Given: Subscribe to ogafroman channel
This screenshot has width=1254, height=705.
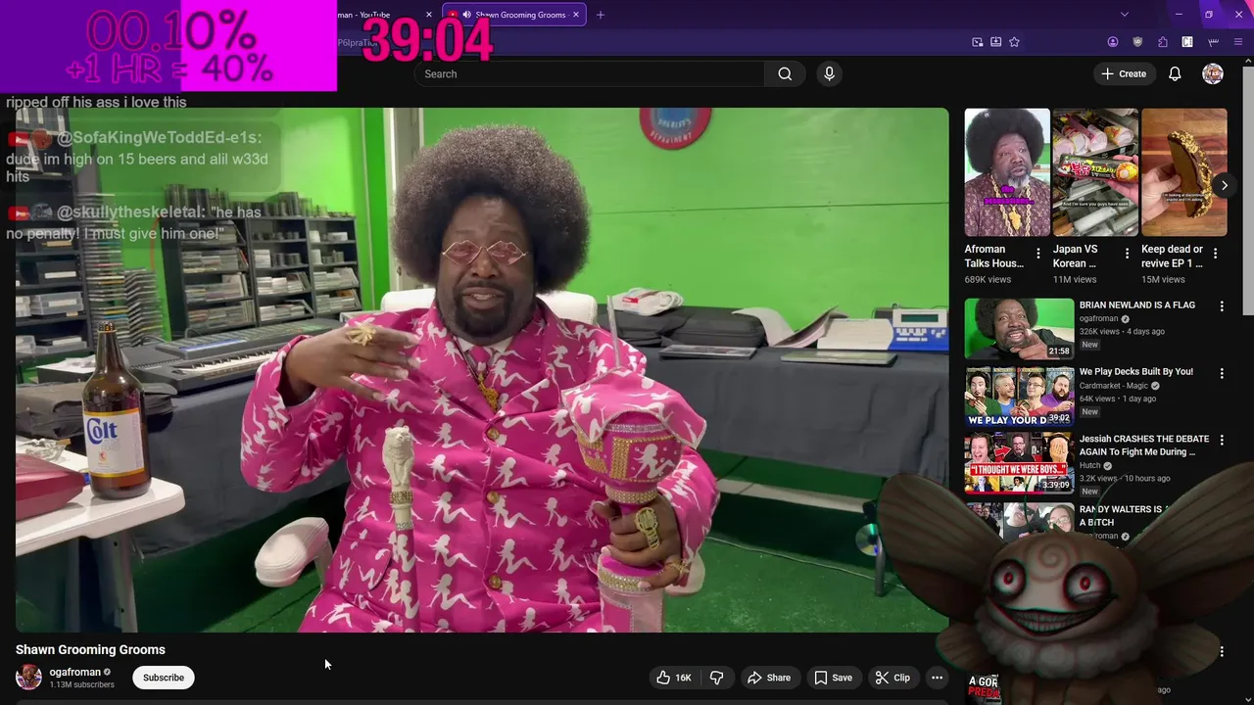Looking at the screenshot, I should (x=164, y=678).
